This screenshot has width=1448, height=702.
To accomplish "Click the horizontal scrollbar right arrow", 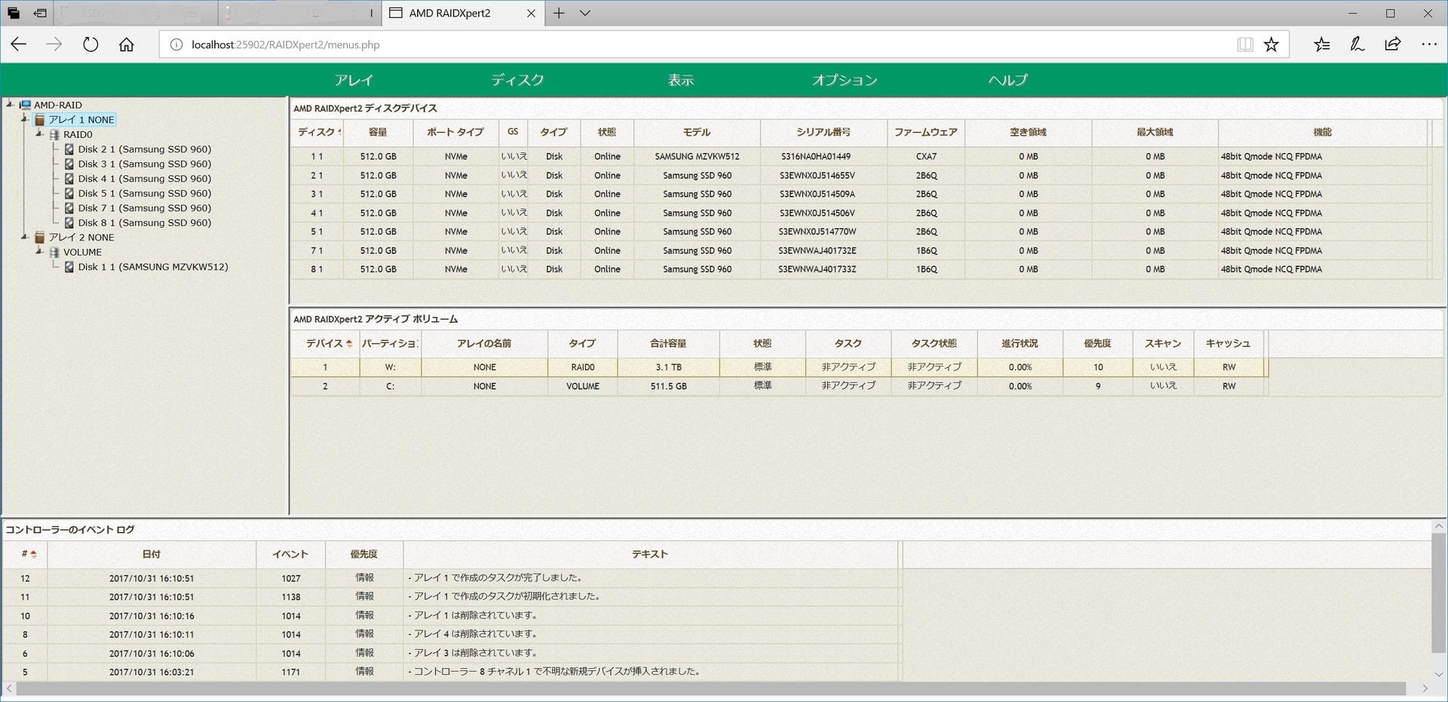I will [1425, 689].
